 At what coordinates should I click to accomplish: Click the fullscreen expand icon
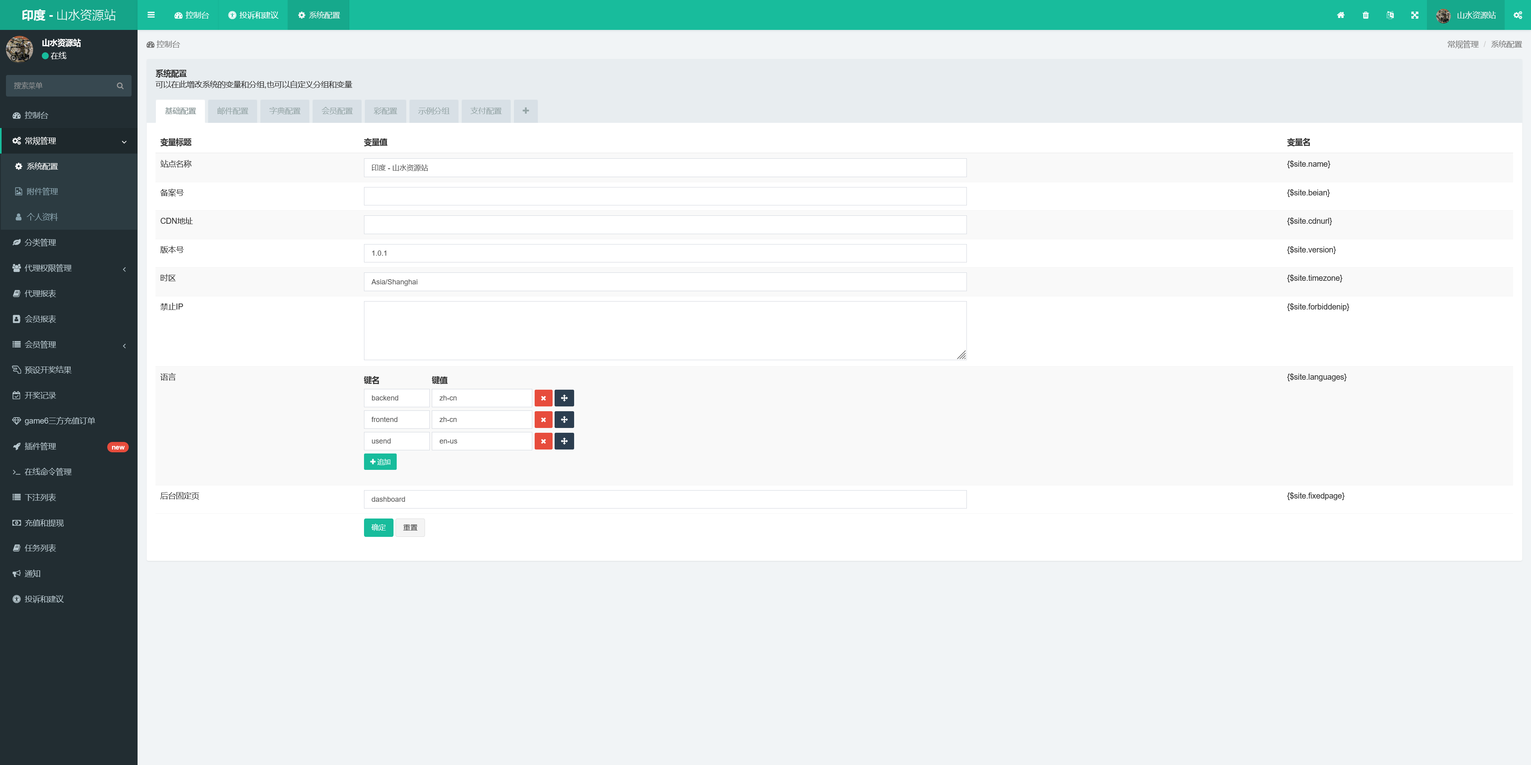pyautogui.click(x=1415, y=15)
